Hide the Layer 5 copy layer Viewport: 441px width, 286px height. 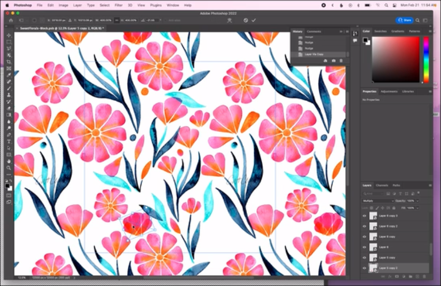[x=364, y=257]
